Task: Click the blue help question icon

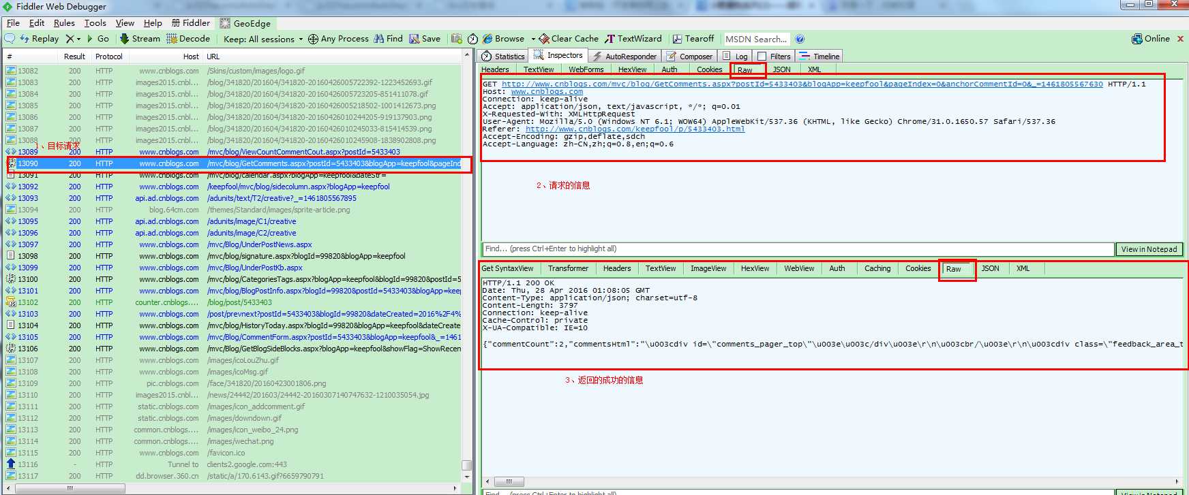Action: 800,39
